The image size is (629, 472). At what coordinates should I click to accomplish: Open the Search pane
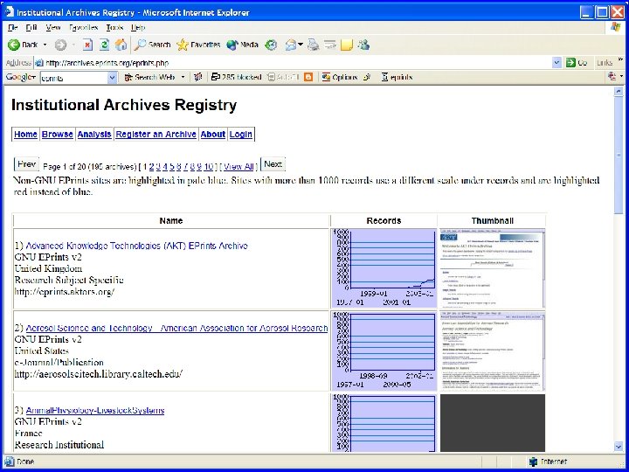(x=152, y=45)
